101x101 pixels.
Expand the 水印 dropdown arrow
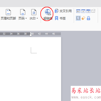[x=37, y=18]
